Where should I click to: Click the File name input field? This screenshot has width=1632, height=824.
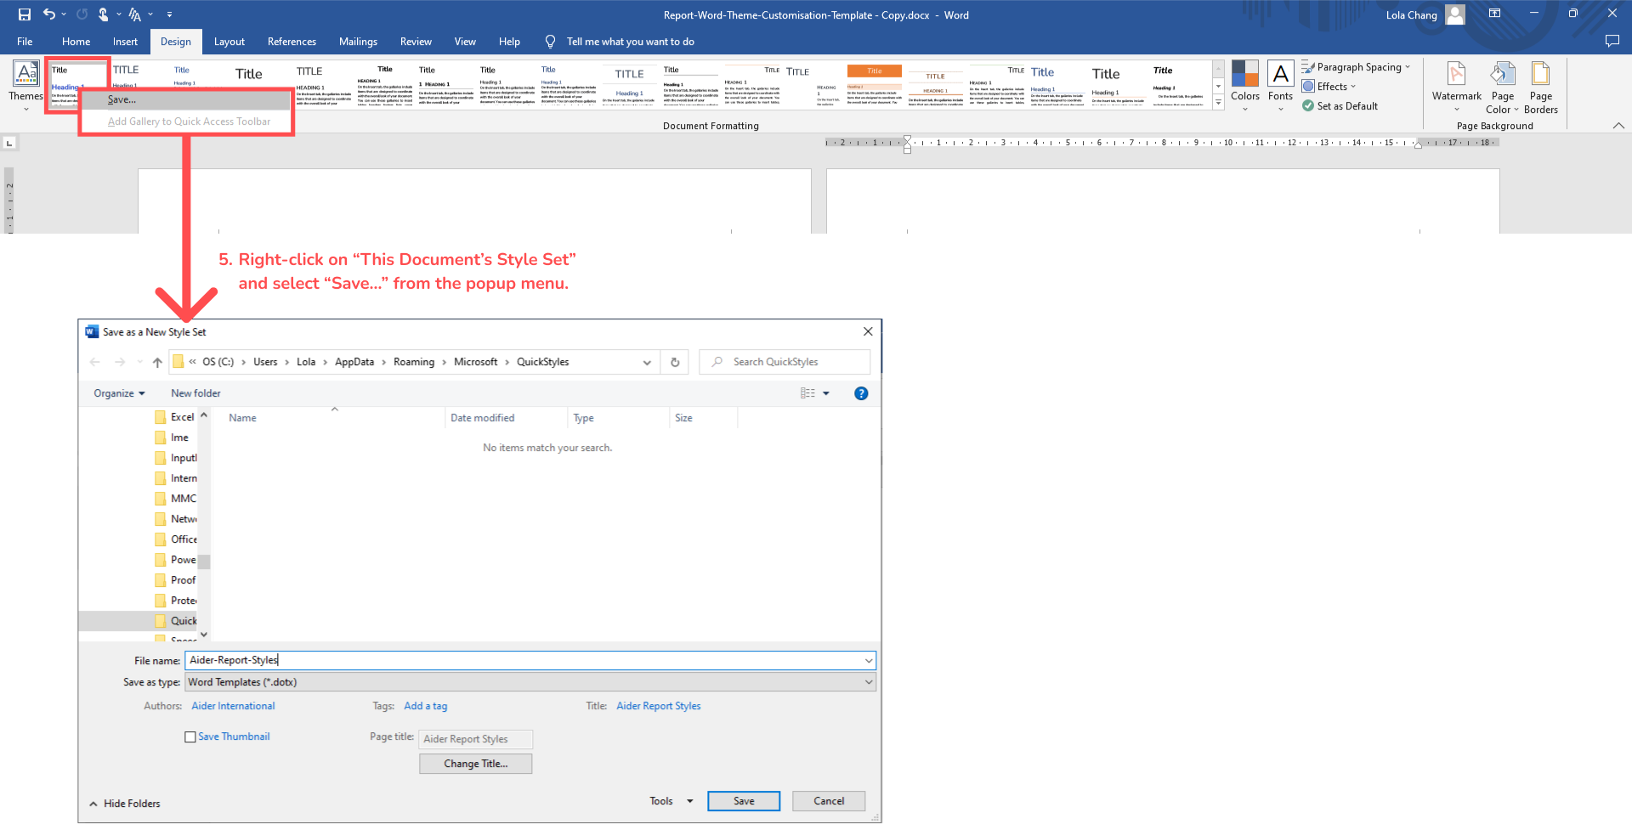pyautogui.click(x=523, y=660)
